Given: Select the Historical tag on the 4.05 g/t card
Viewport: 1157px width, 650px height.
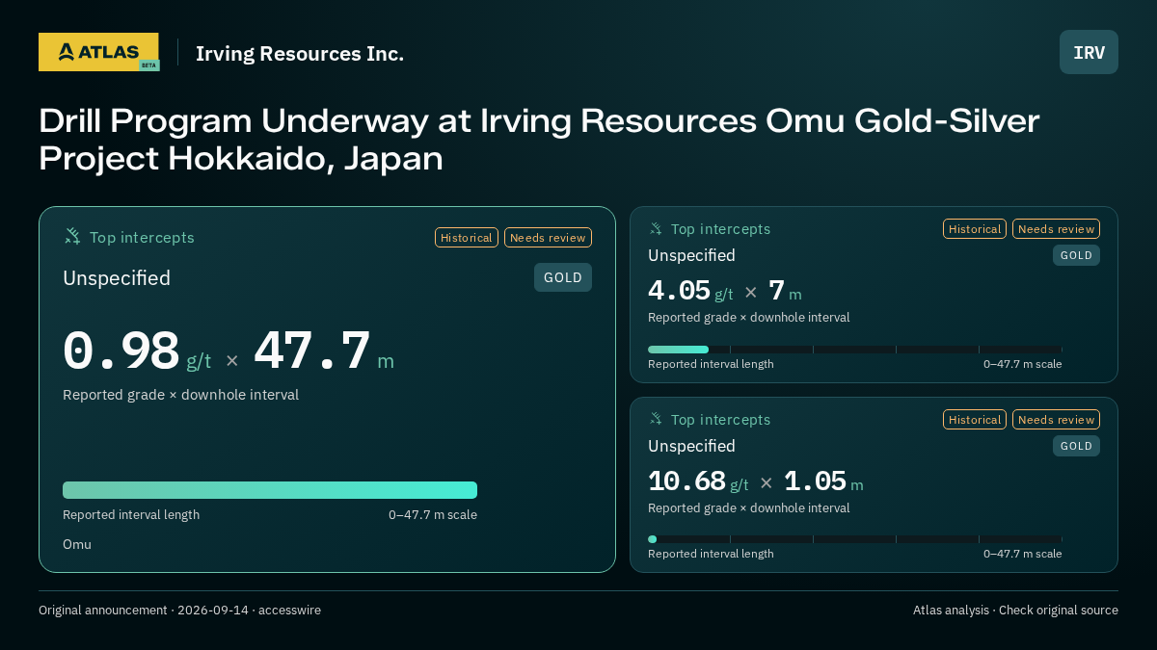Looking at the screenshot, I should (x=975, y=228).
